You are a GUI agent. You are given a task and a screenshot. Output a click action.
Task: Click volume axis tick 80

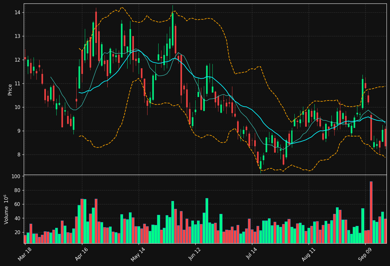coord(17,190)
